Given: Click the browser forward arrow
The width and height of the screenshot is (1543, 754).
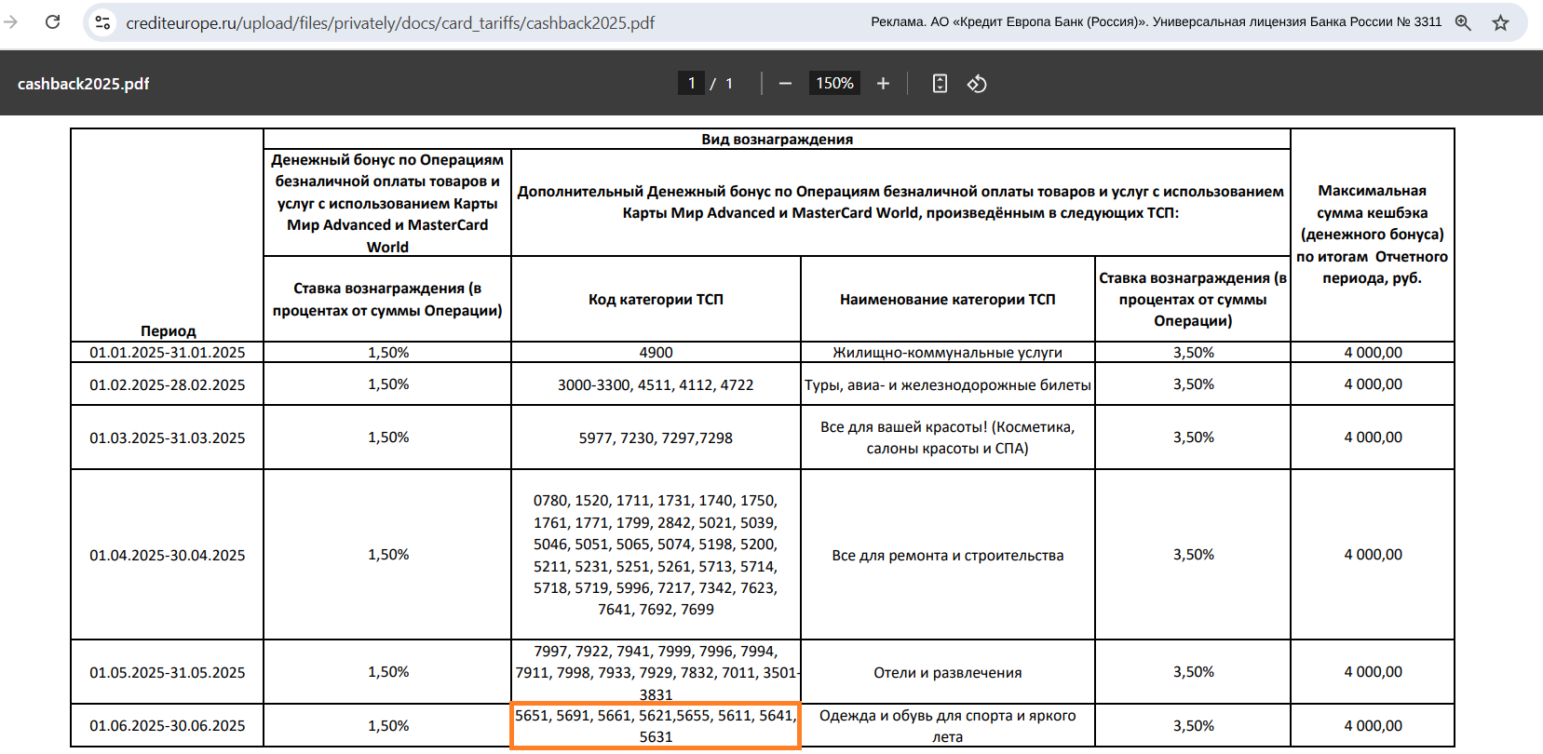Looking at the screenshot, I should coord(11,21).
